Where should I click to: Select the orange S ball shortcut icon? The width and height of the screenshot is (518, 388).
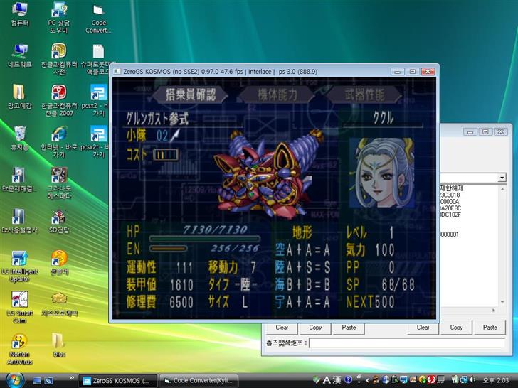click(x=59, y=263)
